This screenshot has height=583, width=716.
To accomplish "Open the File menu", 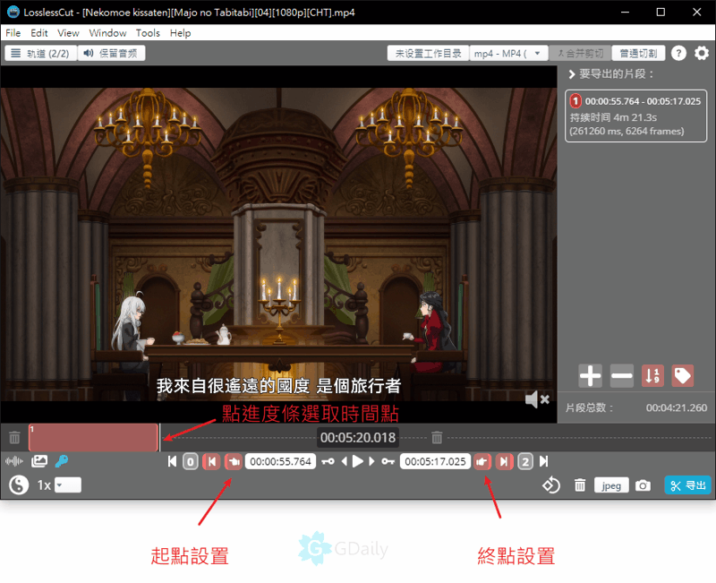I will 13,33.
